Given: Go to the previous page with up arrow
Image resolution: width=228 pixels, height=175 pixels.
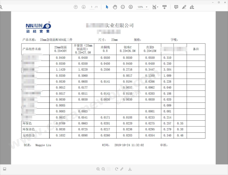Looking at the screenshot, I should (x=76, y=7).
